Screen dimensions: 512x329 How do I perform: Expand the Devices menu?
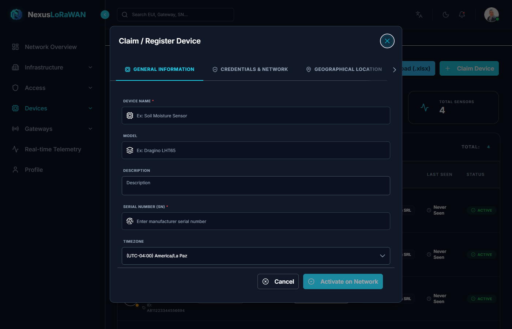(52, 108)
